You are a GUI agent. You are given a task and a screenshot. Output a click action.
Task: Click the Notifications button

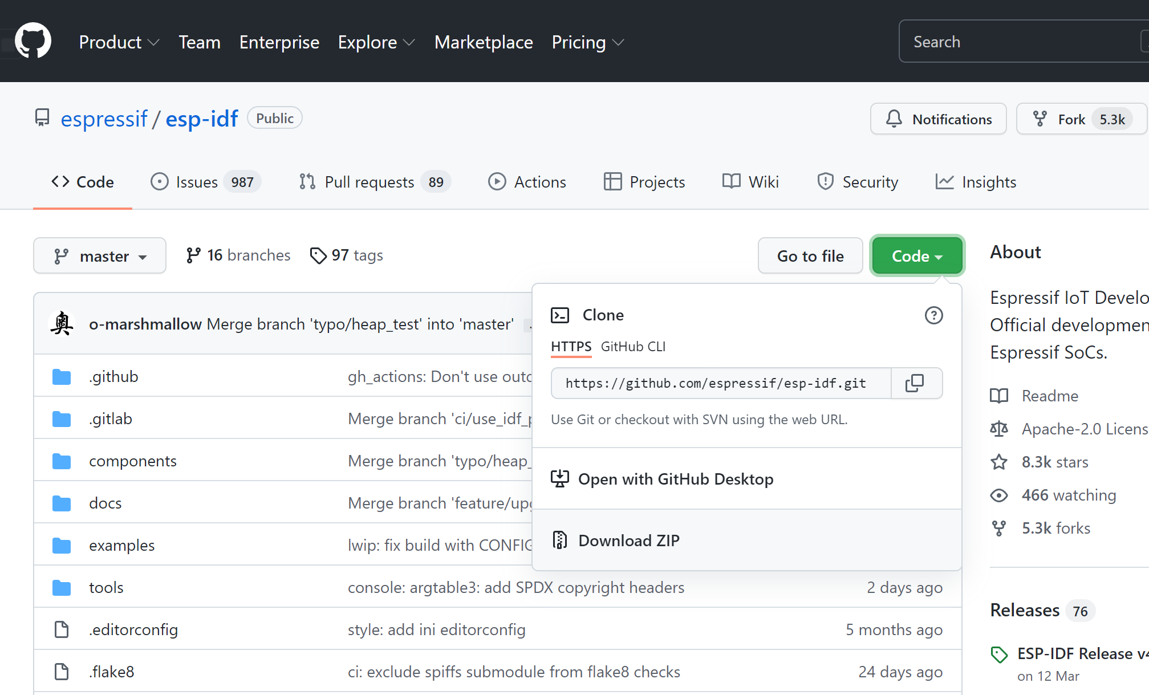point(938,119)
